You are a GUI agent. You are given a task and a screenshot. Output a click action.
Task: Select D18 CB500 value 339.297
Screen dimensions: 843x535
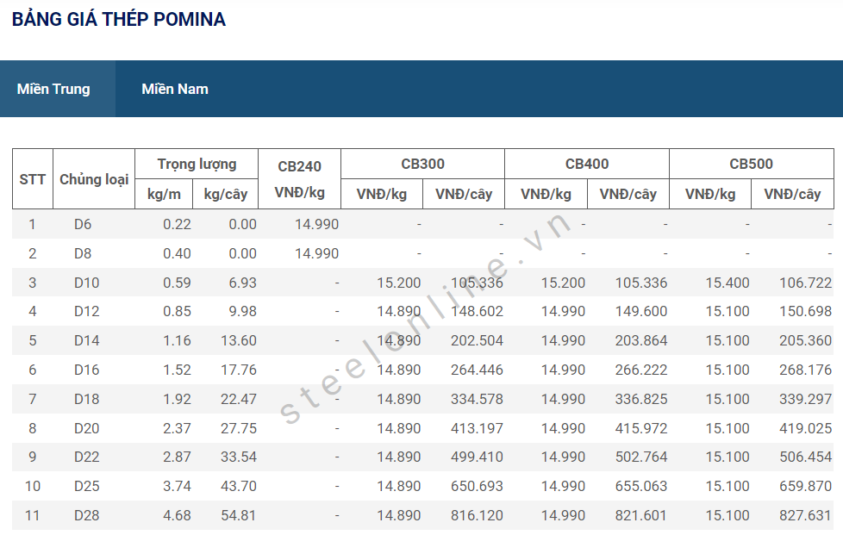coord(805,399)
